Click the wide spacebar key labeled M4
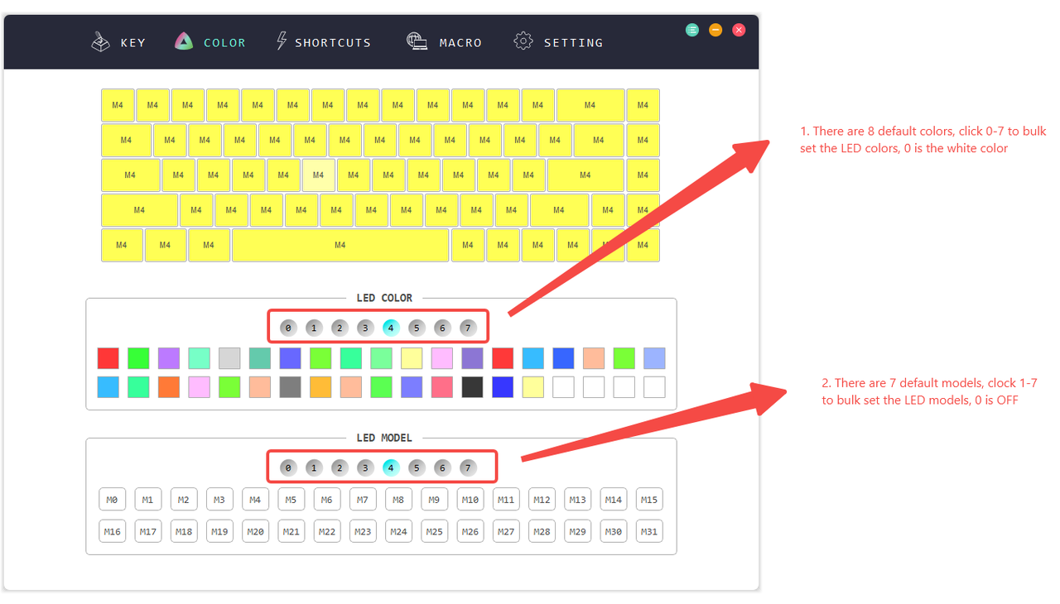Viewport: 1060px width, 604px height. click(340, 245)
